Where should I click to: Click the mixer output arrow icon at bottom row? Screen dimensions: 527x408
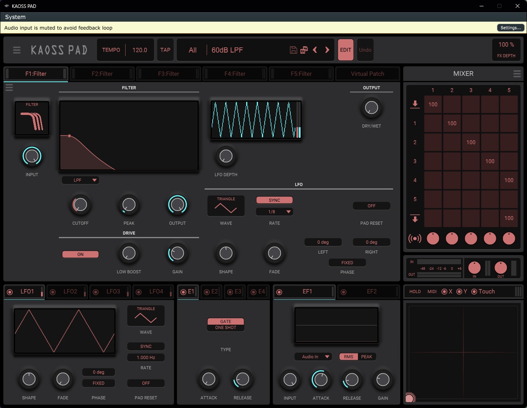(415, 218)
